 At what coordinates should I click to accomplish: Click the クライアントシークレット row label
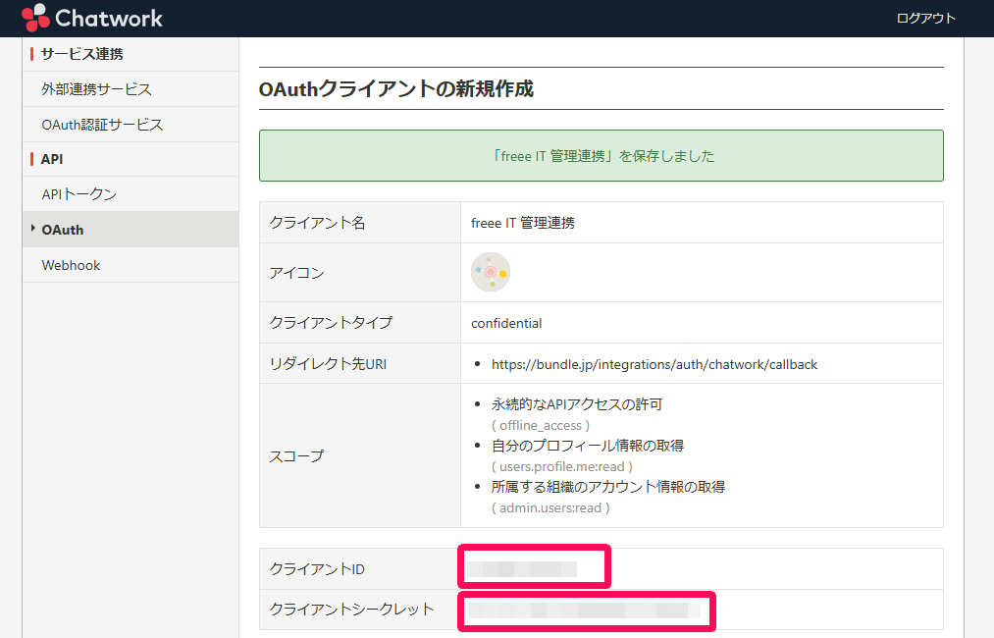click(352, 610)
